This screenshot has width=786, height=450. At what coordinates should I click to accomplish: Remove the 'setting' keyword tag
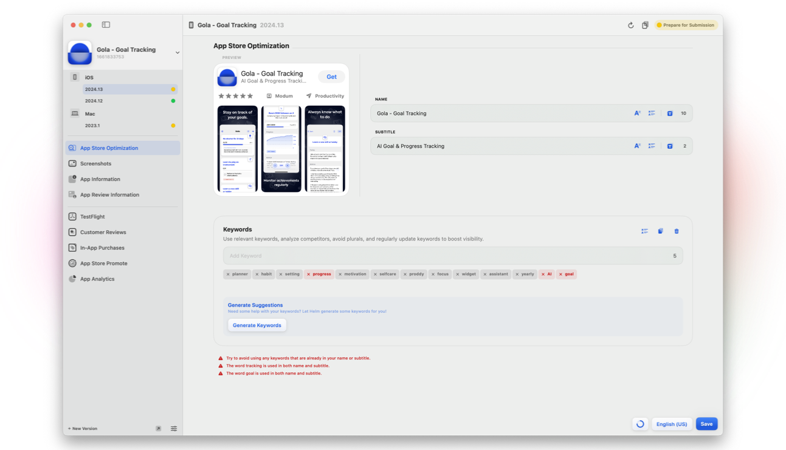click(281, 274)
